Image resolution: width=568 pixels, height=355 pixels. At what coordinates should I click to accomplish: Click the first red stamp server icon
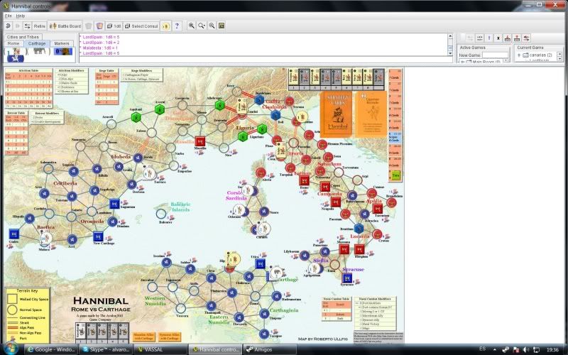(x=508, y=38)
